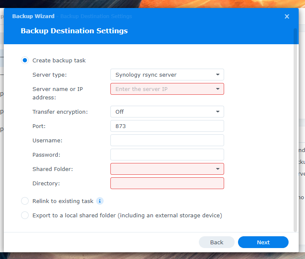305x259 pixels.
Task: Open the Server type dropdown
Action: [167, 75]
